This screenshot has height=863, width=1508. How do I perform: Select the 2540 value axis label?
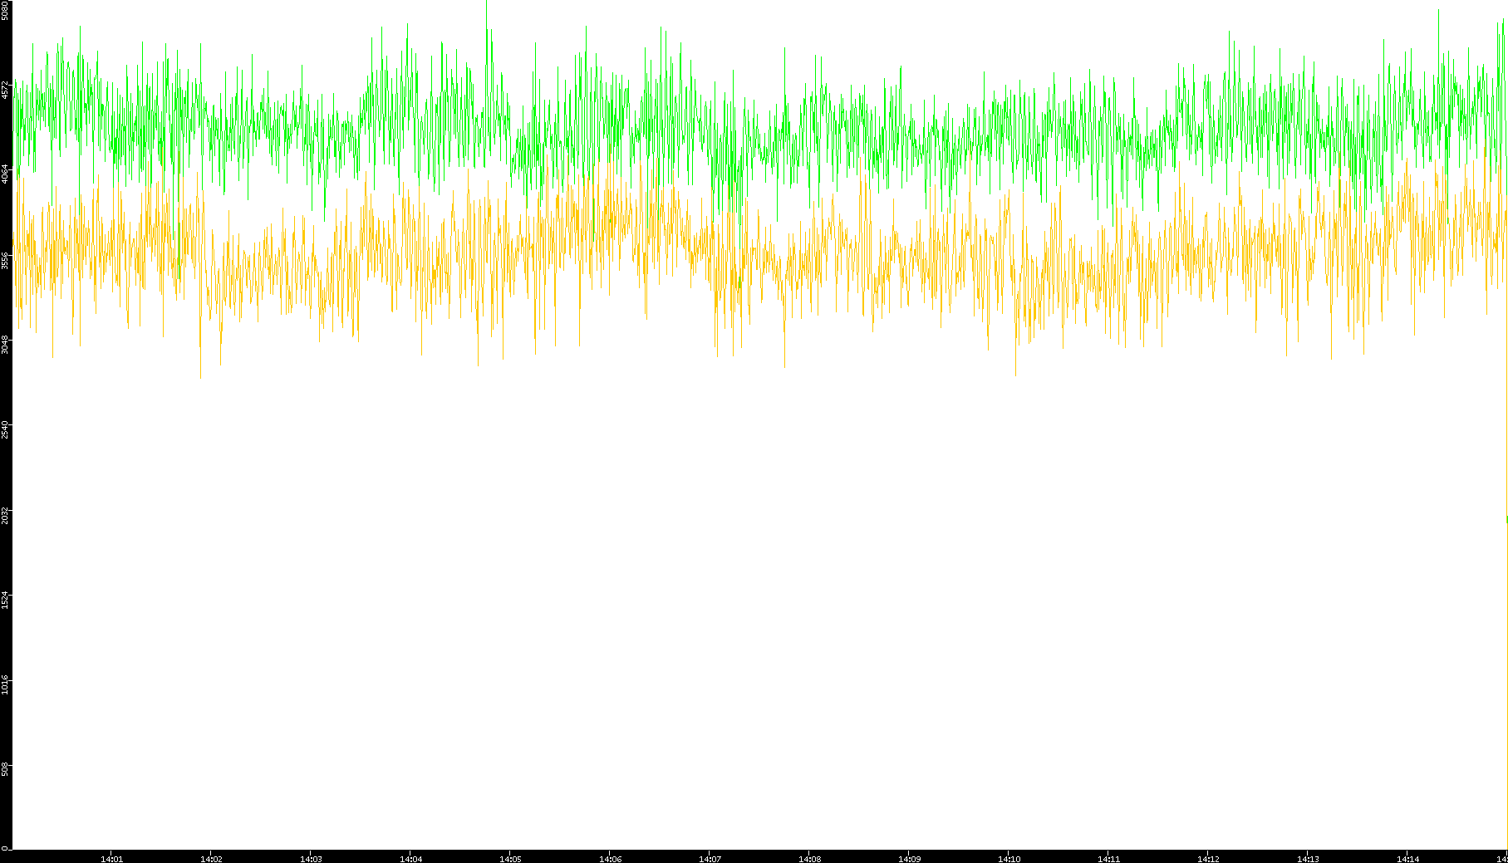(5, 429)
